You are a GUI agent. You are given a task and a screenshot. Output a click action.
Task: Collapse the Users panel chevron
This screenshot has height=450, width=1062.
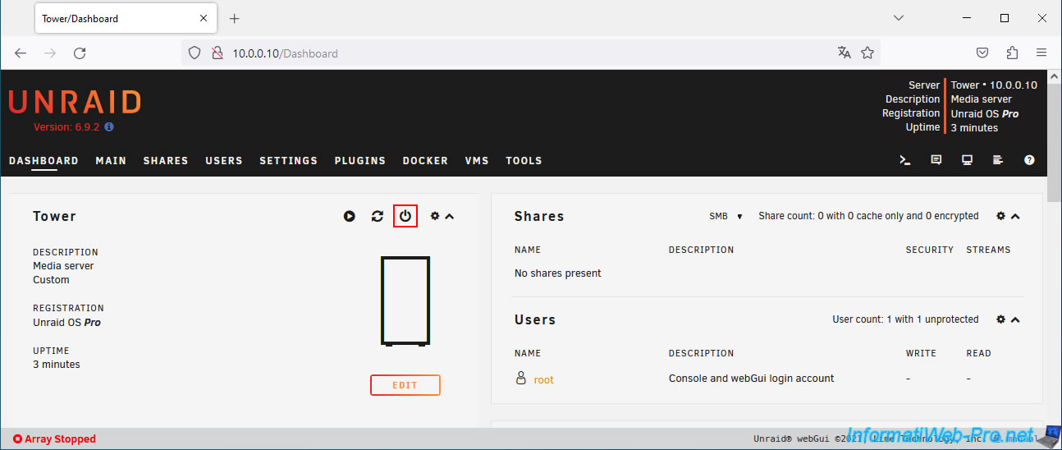tap(1015, 319)
